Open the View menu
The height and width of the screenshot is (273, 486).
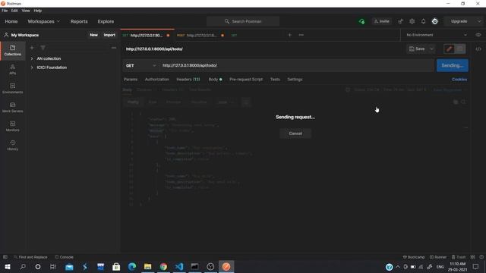pyautogui.click(x=26, y=11)
